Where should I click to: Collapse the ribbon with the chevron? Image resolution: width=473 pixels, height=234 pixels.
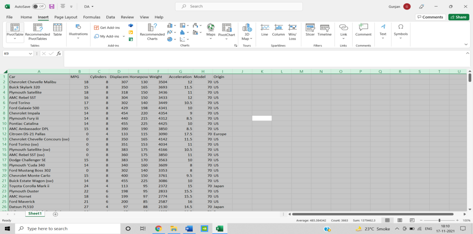click(x=466, y=44)
